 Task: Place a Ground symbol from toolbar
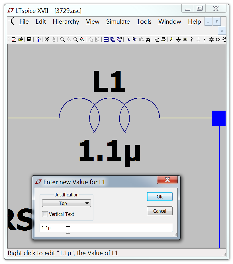(x=179, y=40)
